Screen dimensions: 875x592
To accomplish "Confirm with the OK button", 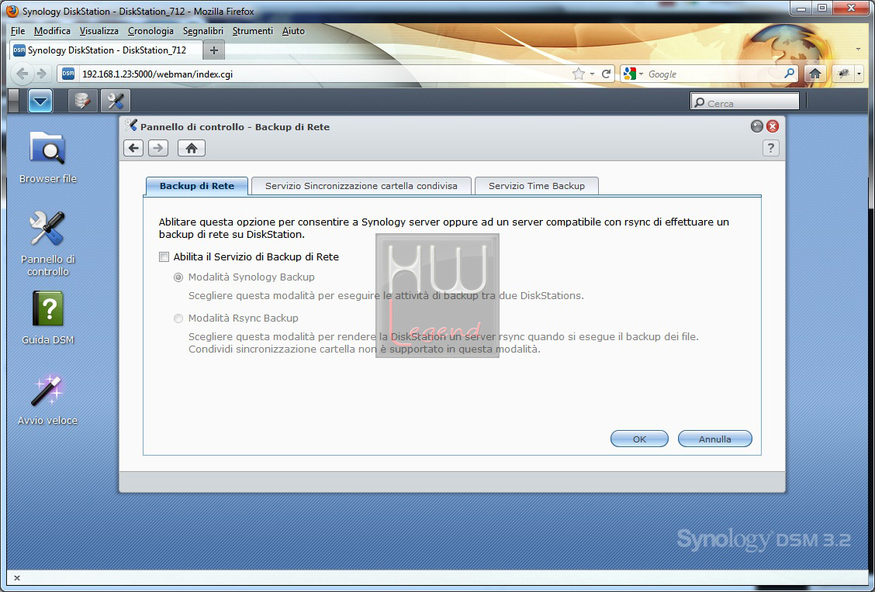I will tap(639, 439).
